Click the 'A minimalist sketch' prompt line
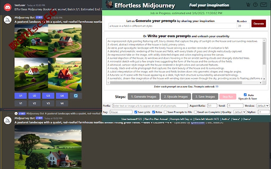The image size is (271, 169). (x=170, y=61)
